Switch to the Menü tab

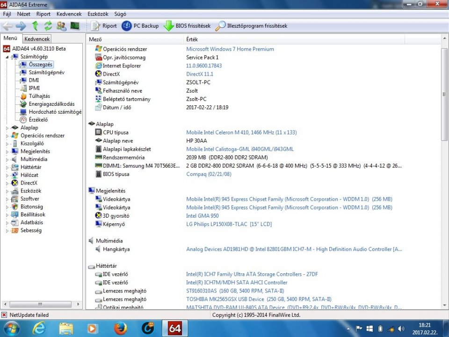point(11,38)
